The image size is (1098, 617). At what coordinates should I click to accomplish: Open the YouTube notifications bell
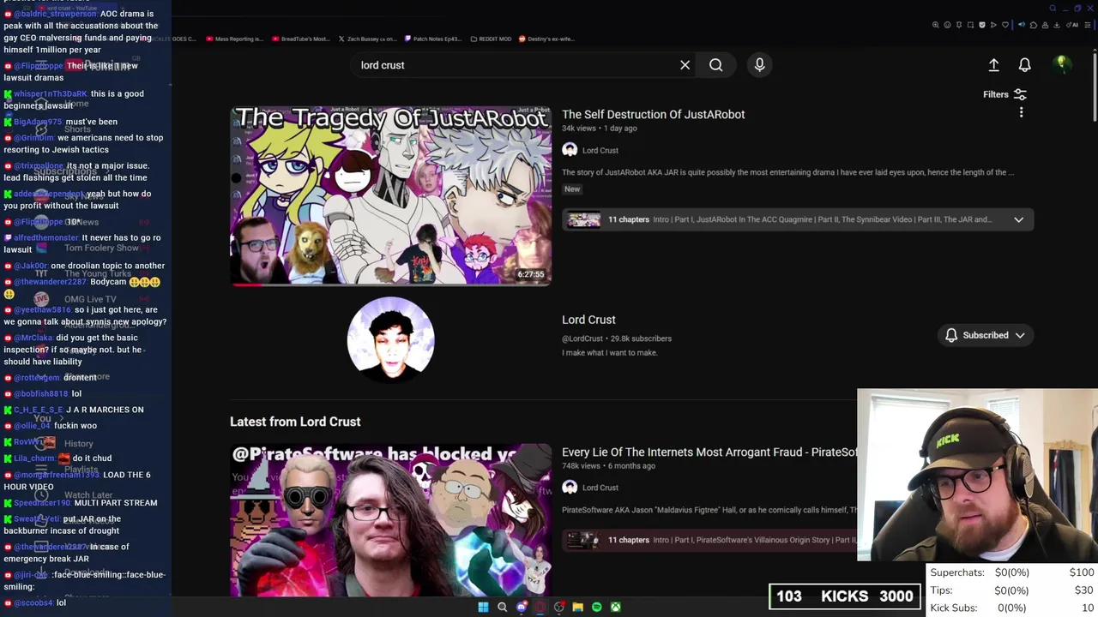click(1024, 65)
